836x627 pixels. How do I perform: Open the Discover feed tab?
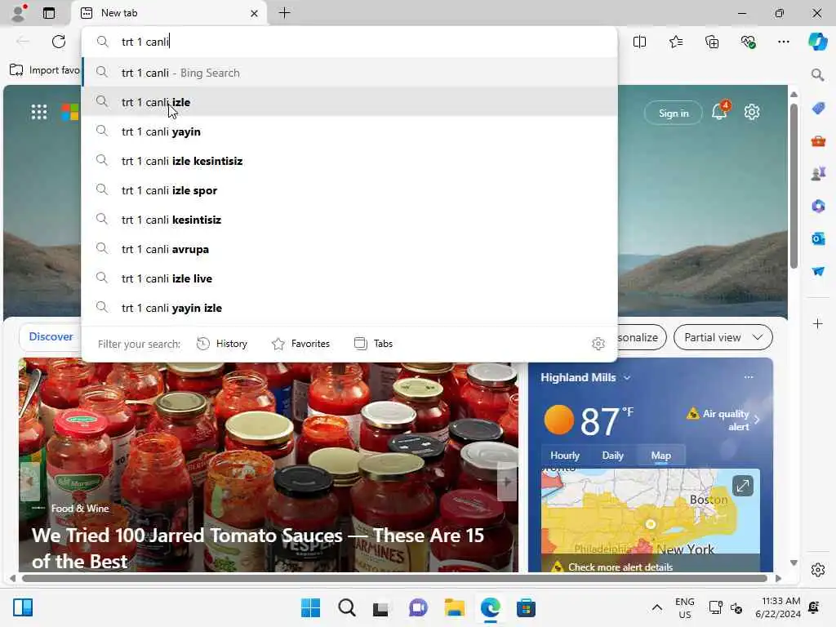[51, 336]
